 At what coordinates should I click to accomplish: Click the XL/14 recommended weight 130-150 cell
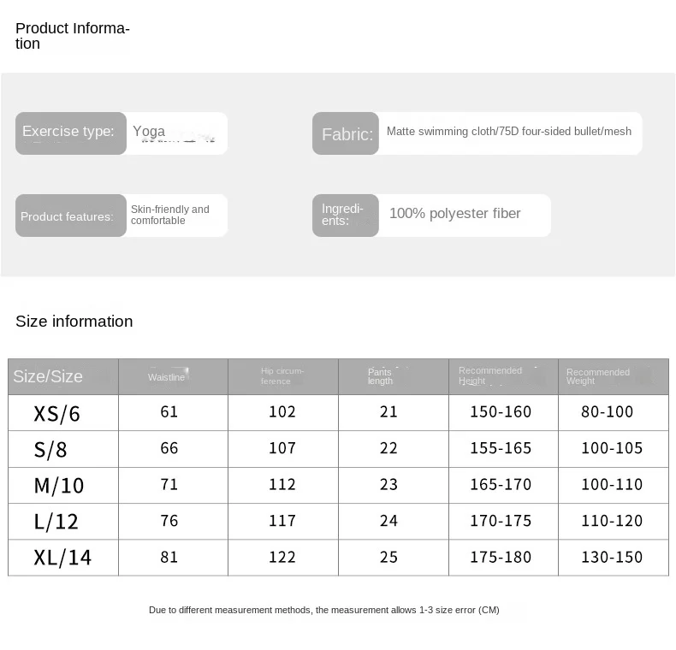click(612, 558)
